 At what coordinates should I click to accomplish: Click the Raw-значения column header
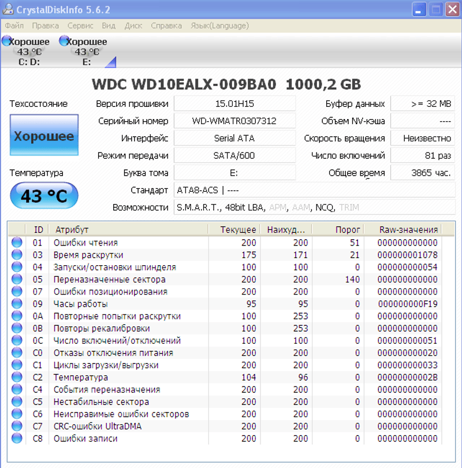408,230
